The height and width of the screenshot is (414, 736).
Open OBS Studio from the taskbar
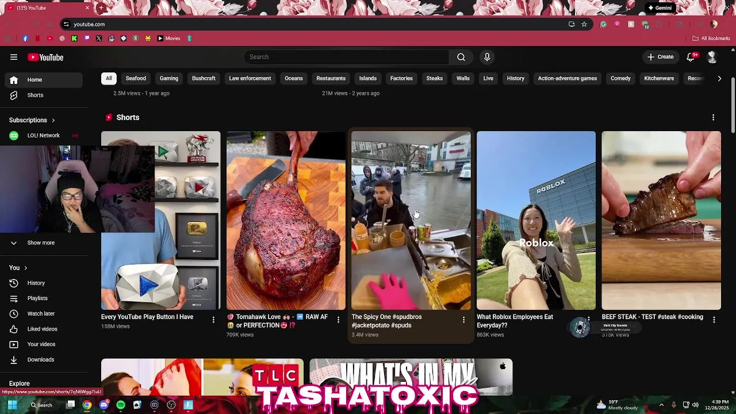point(171,405)
